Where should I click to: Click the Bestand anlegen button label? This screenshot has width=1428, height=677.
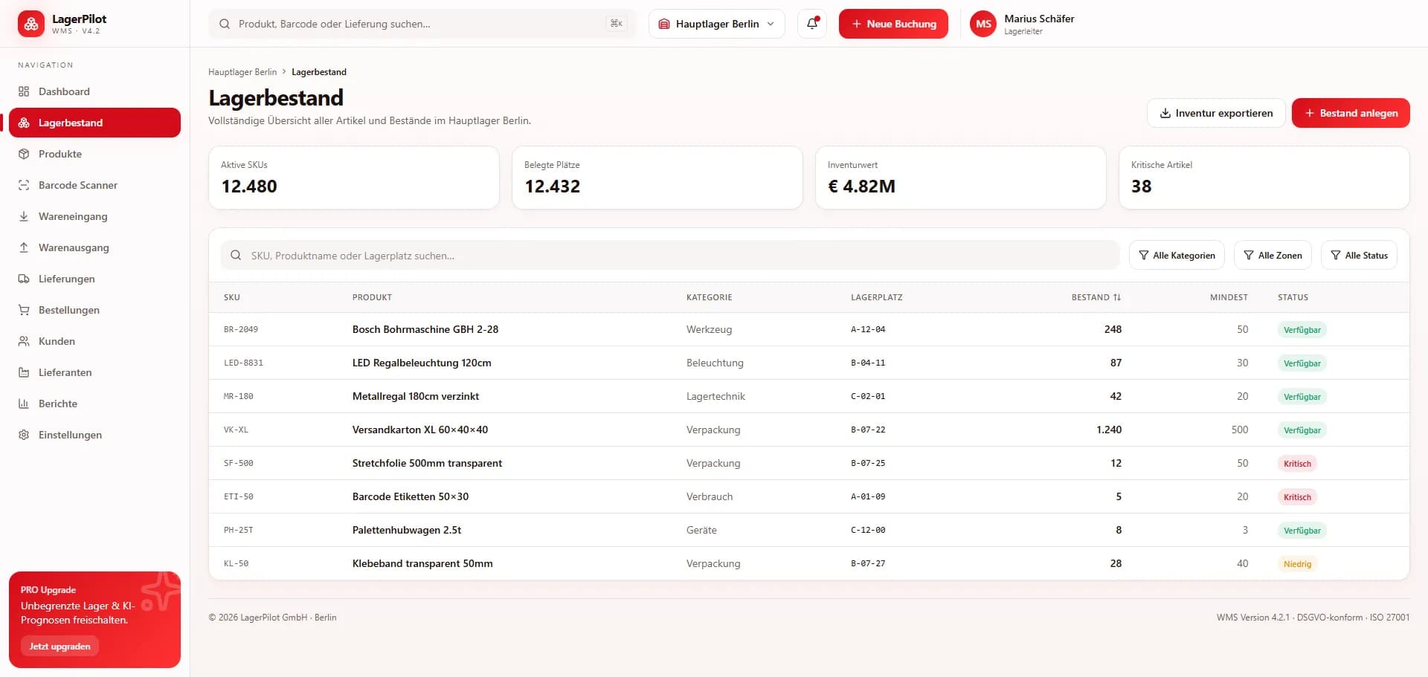click(x=1359, y=113)
